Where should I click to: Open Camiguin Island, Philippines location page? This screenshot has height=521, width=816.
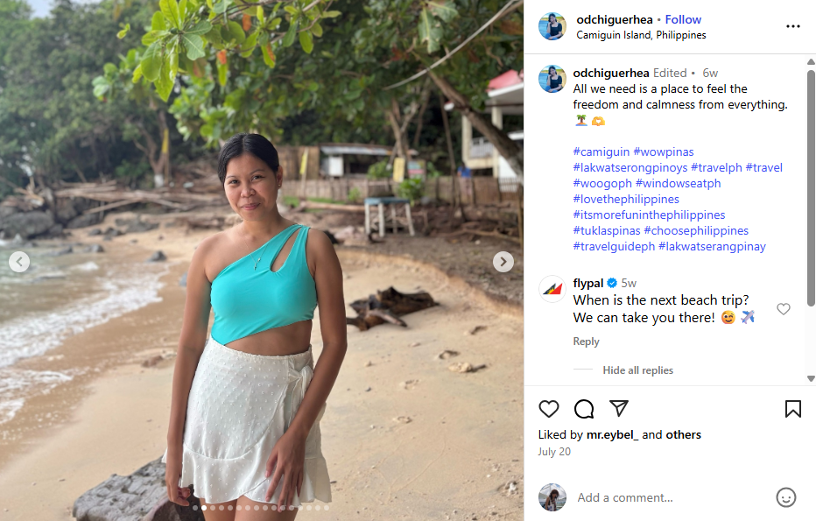click(641, 35)
